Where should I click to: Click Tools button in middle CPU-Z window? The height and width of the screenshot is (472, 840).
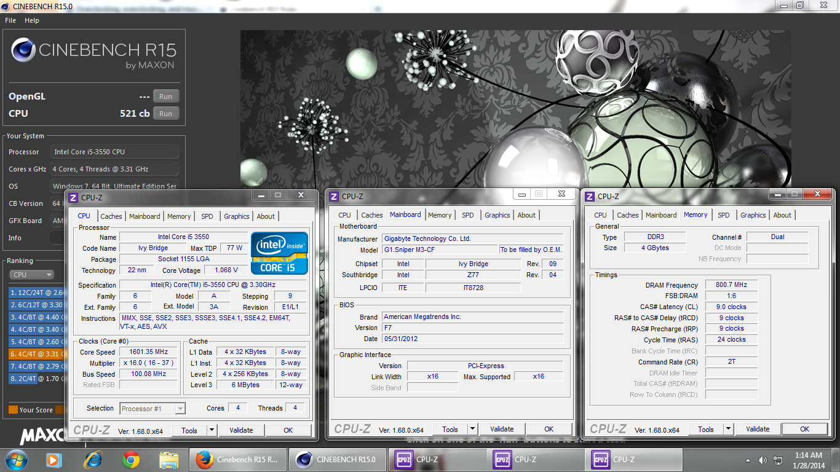coord(450,429)
